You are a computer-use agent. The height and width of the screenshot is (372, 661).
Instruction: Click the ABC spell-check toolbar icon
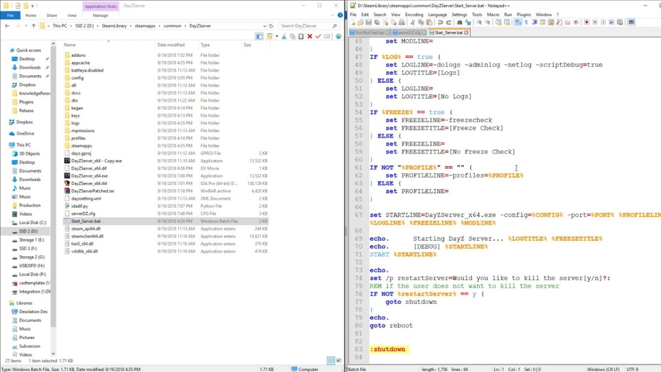pos(631,22)
